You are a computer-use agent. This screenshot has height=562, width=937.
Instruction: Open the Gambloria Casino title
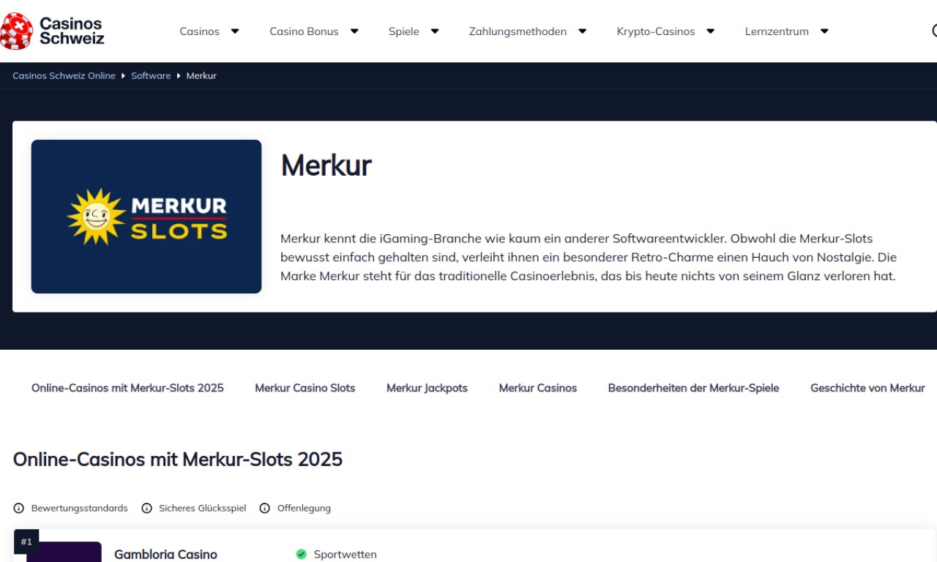[165, 554]
